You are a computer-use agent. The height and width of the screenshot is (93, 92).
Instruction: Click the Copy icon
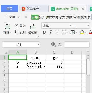(16, 32)
